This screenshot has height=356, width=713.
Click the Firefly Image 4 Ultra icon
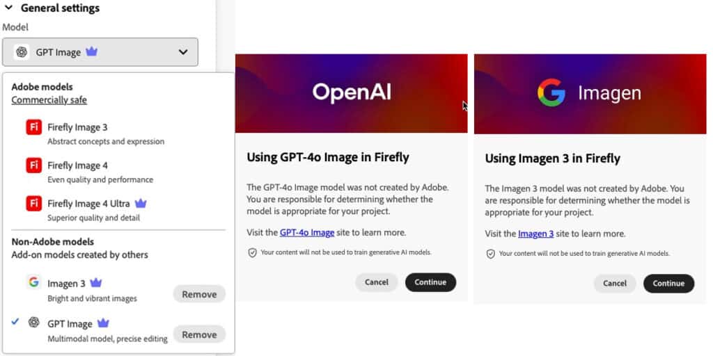pyautogui.click(x=33, y=204)
